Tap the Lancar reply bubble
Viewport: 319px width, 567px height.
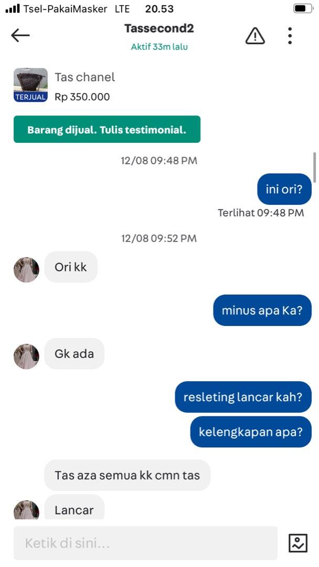coord(74,508)
